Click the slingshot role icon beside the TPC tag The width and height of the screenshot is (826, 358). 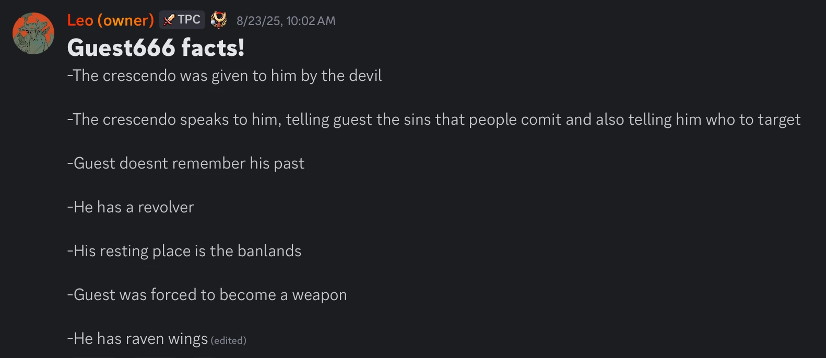pos(218,20)
